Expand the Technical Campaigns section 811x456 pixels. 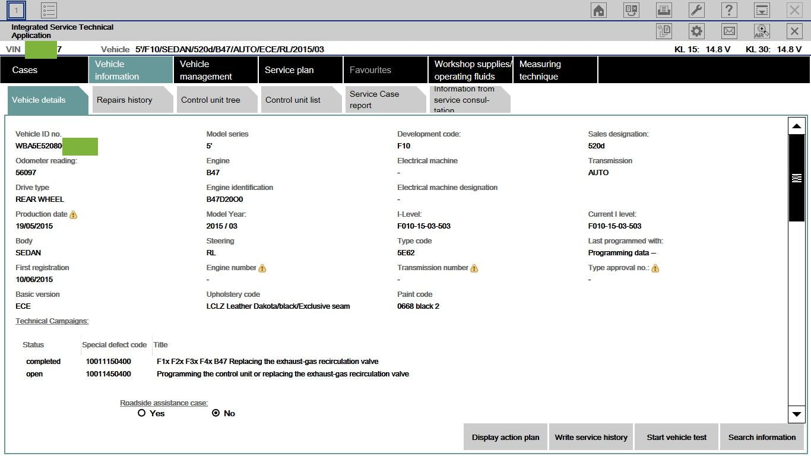tap(51, 321)
